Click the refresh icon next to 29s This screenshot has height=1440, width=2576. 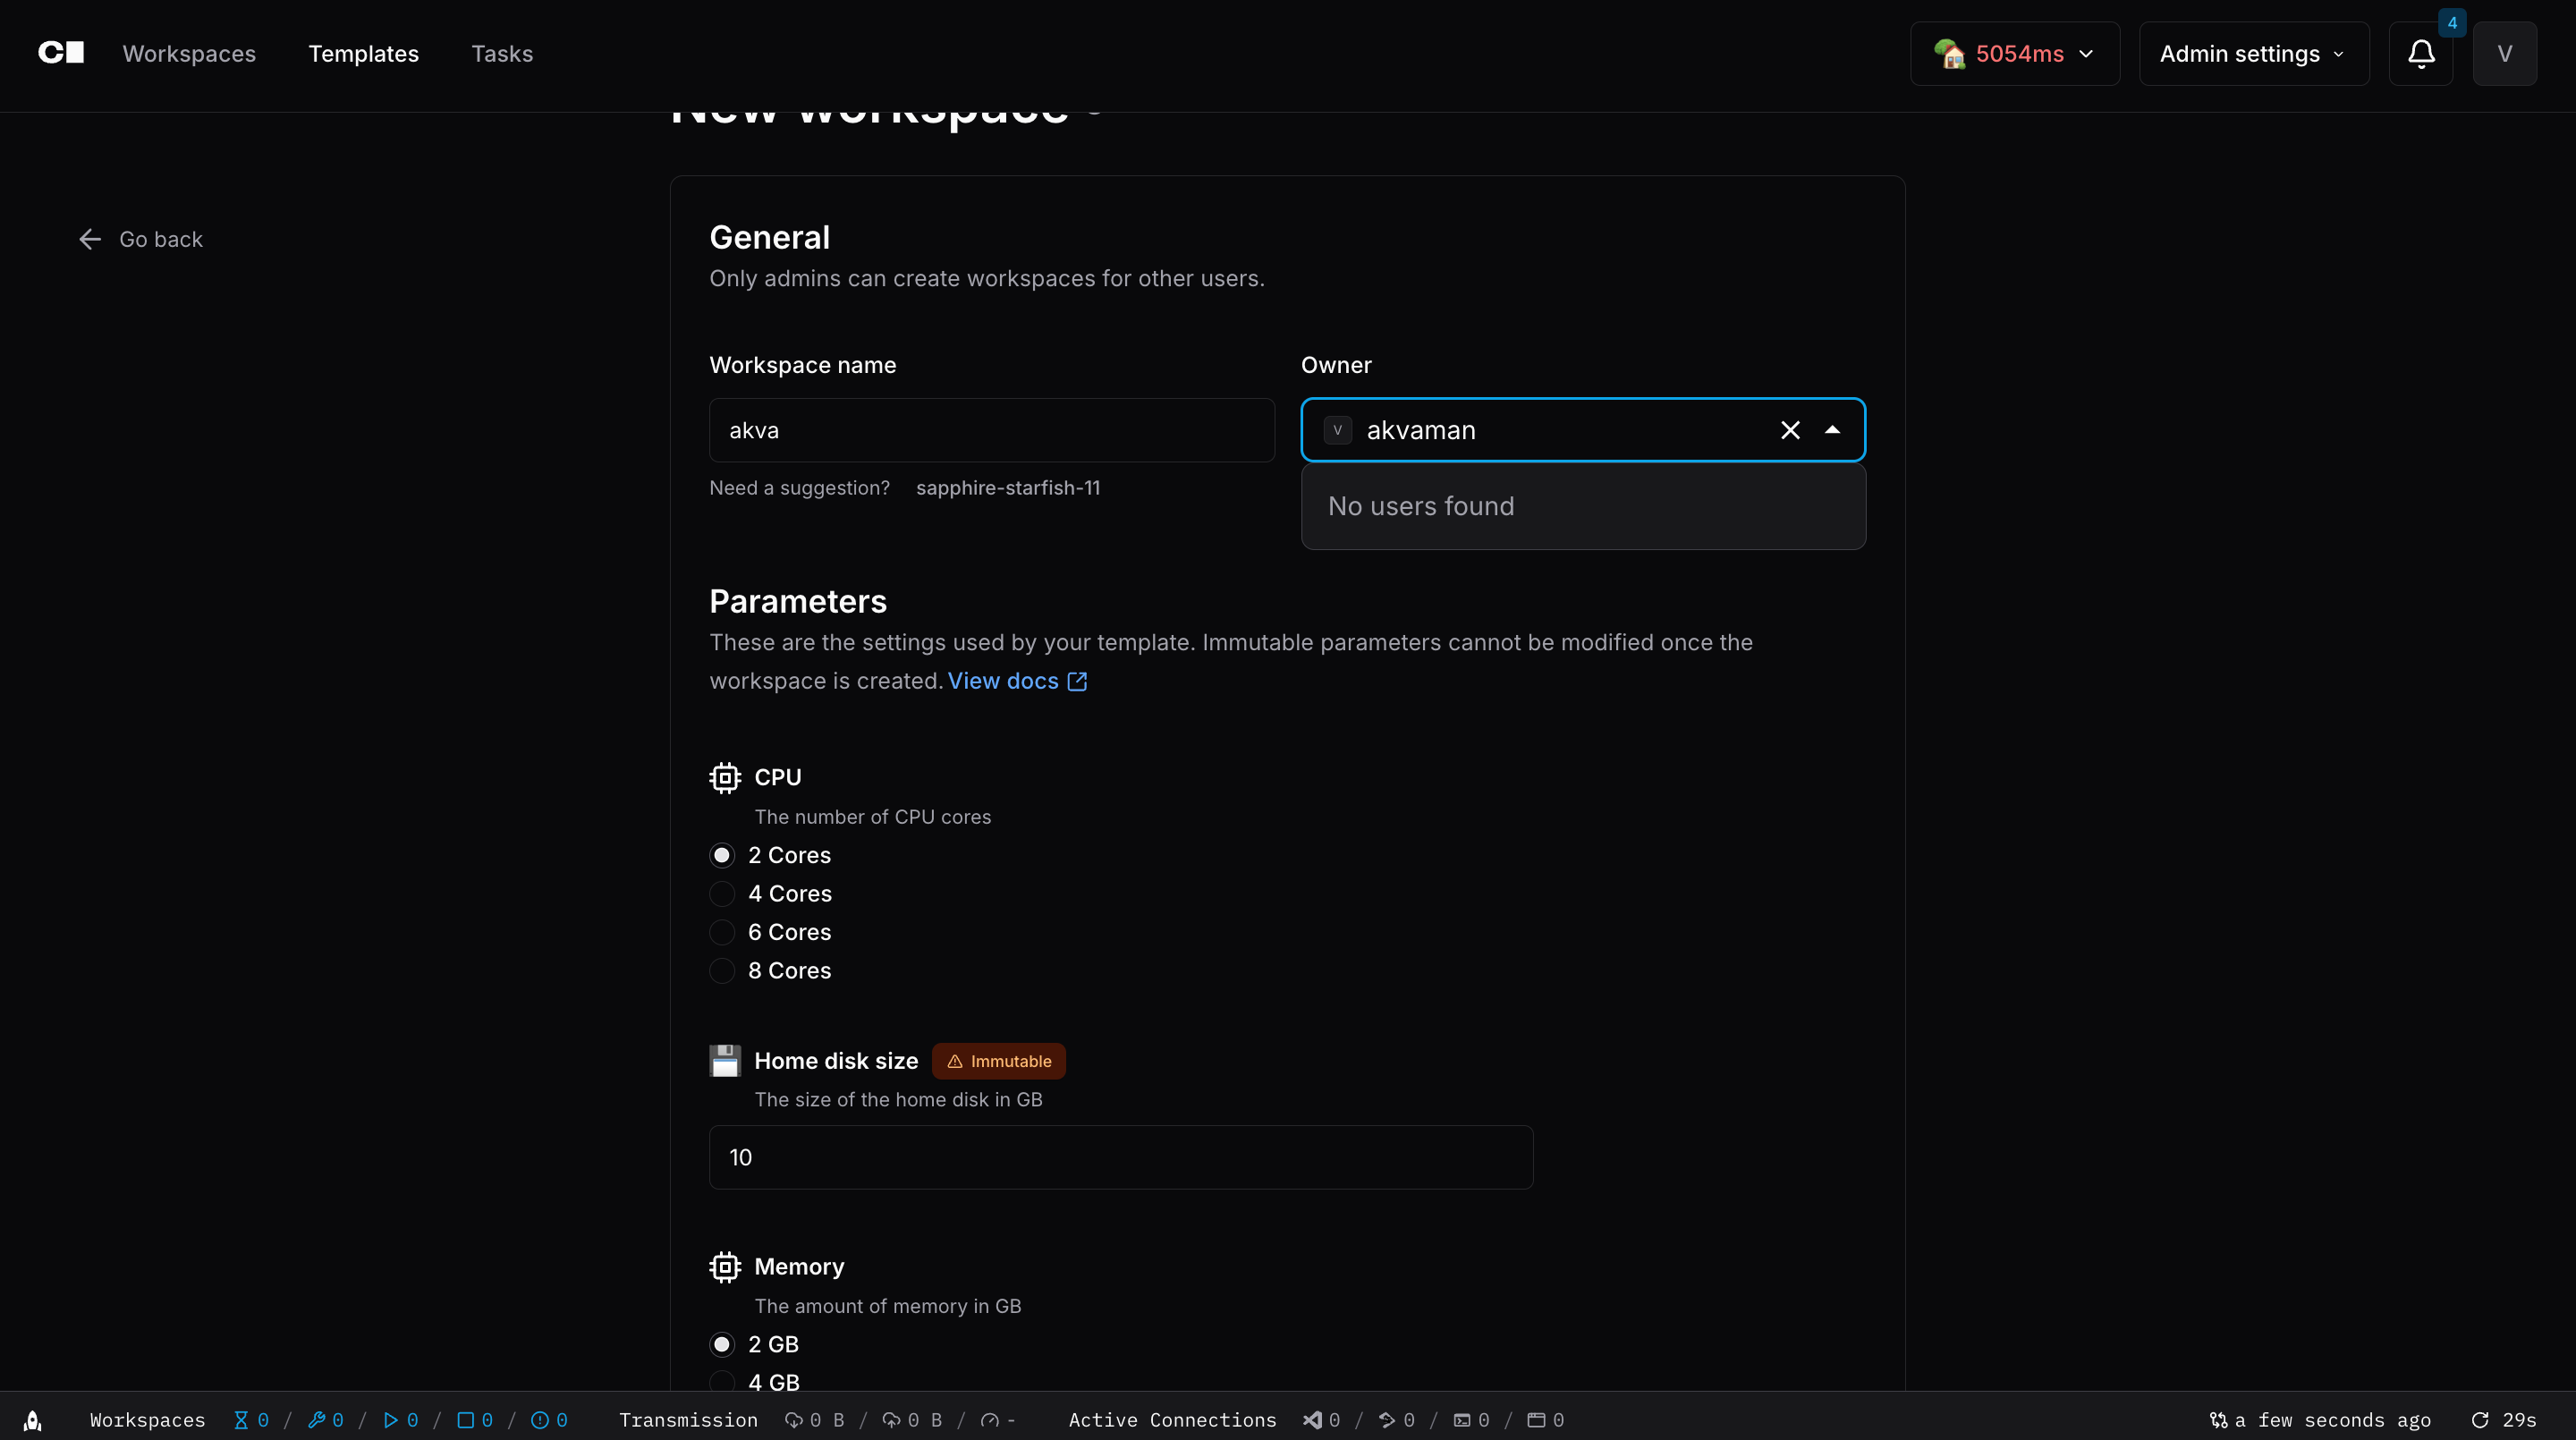click(2480, 1420)
